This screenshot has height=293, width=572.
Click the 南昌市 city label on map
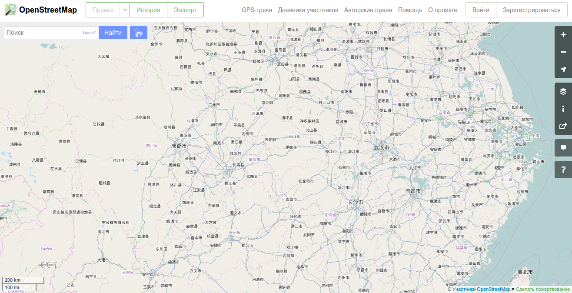(413, 191)
